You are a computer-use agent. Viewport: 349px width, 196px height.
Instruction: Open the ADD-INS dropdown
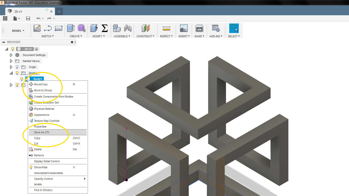(216, 36)
